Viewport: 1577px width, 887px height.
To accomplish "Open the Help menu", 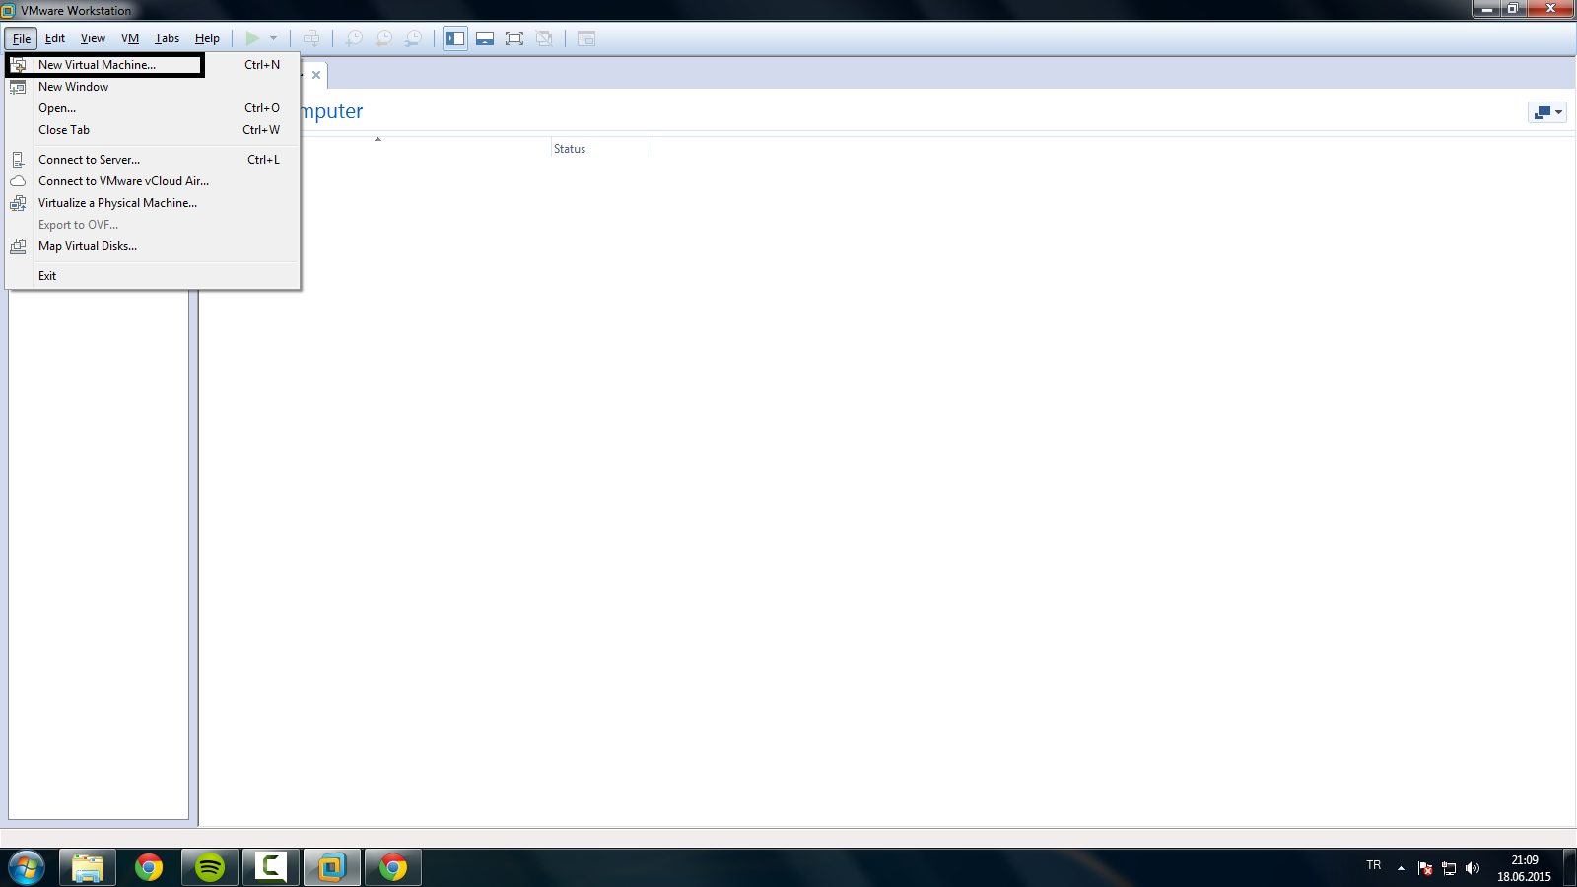I will coord(207,38).
